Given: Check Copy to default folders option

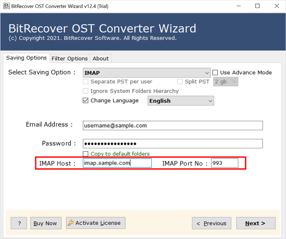Looking at the screenshot, I should [86, 154].
